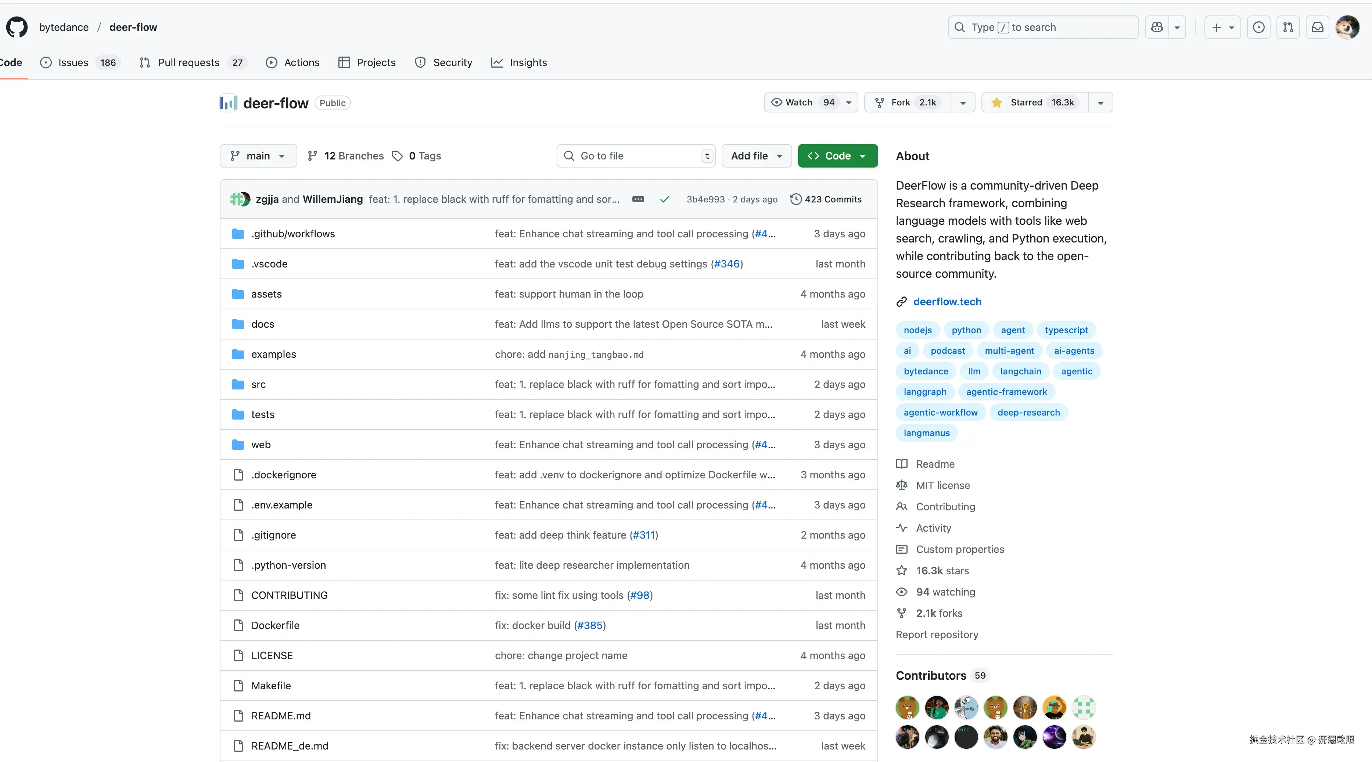Open the src folder
The image size is (1372, 762).
[x=258, y=384]
